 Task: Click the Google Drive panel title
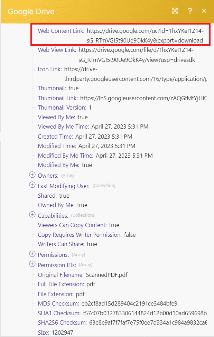[31, 11]
